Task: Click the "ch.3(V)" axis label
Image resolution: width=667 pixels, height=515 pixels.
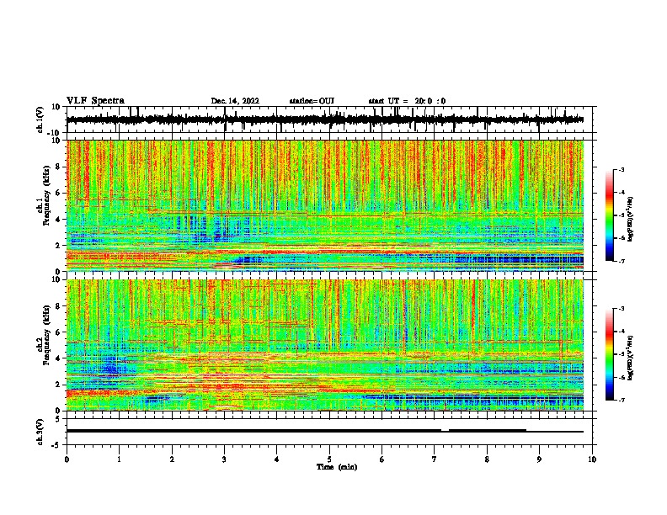Action: tap(40, 432)
